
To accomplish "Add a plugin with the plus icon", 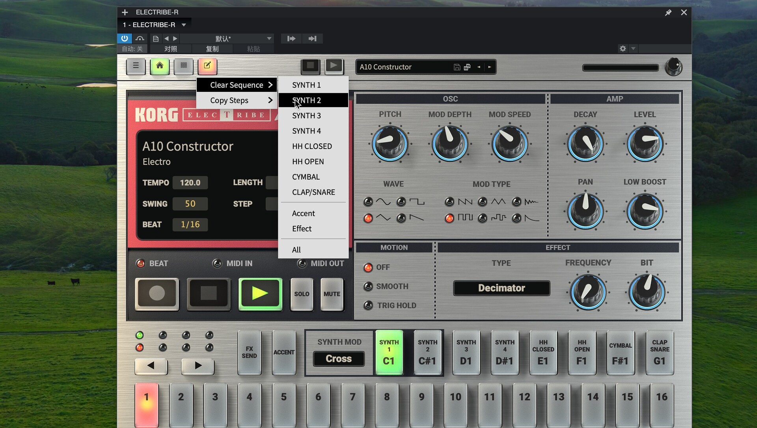I will pos(125,12).
